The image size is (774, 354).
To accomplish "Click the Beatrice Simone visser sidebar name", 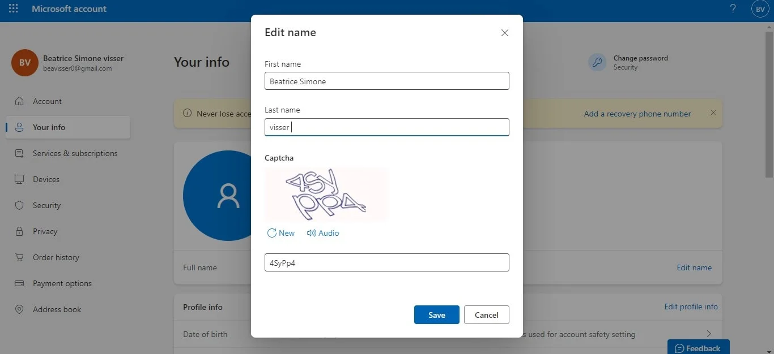I will tap(83, 58).
